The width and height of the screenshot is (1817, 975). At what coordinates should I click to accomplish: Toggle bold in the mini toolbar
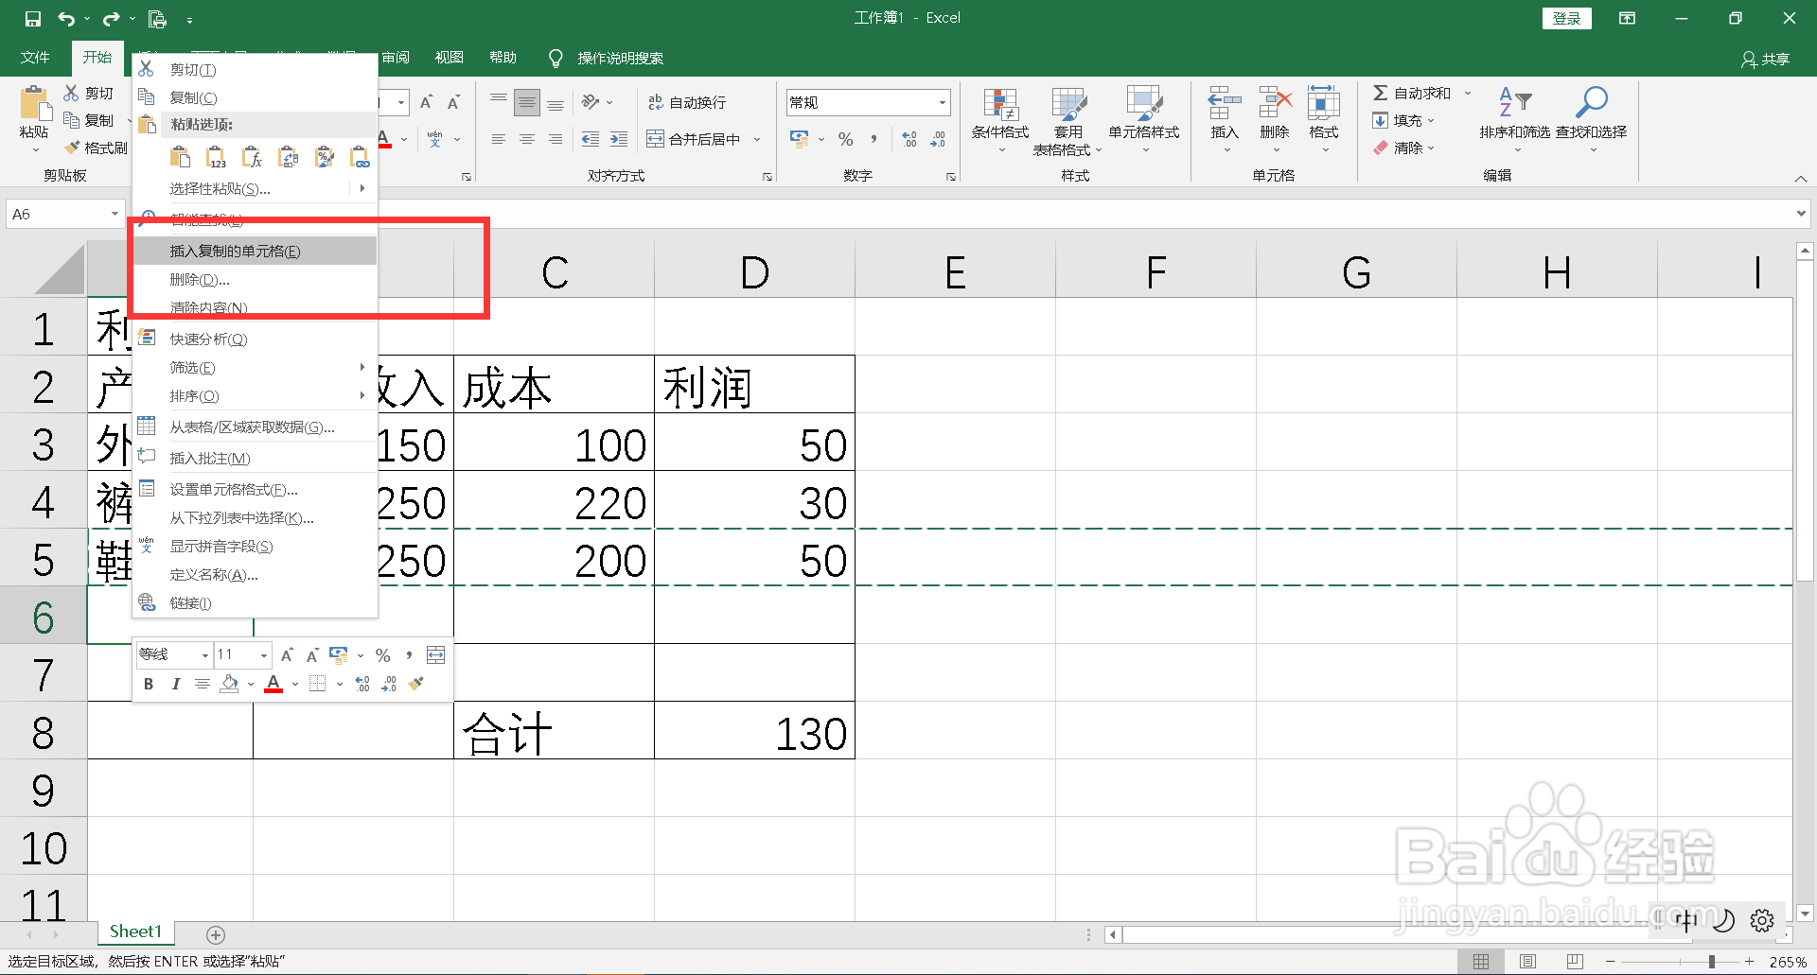[x=149, y=684]
